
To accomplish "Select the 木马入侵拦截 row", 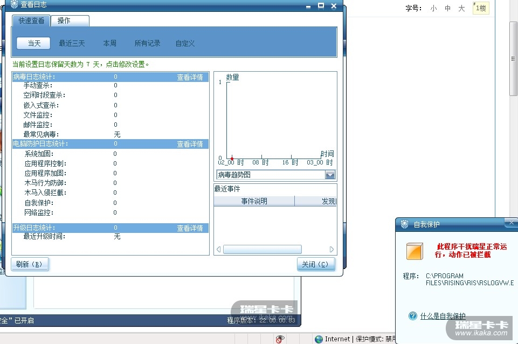I will coord(110,192).
